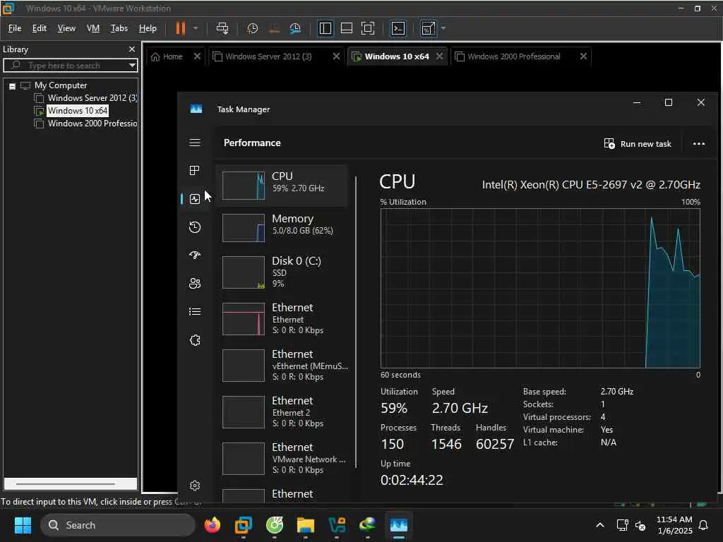Open the VM menu
723x542 pixels.
coord(93,28)
